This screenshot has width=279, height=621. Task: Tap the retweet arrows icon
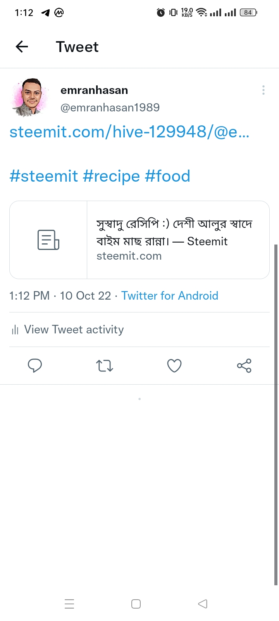click(105, 366)
